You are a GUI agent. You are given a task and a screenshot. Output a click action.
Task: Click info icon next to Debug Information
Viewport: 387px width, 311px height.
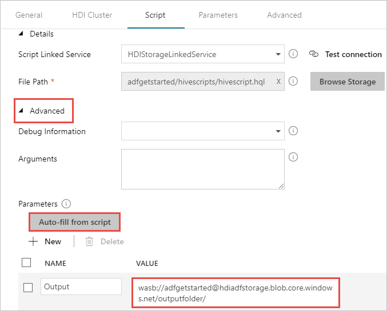pyautogui.click(x=293, y=131)
